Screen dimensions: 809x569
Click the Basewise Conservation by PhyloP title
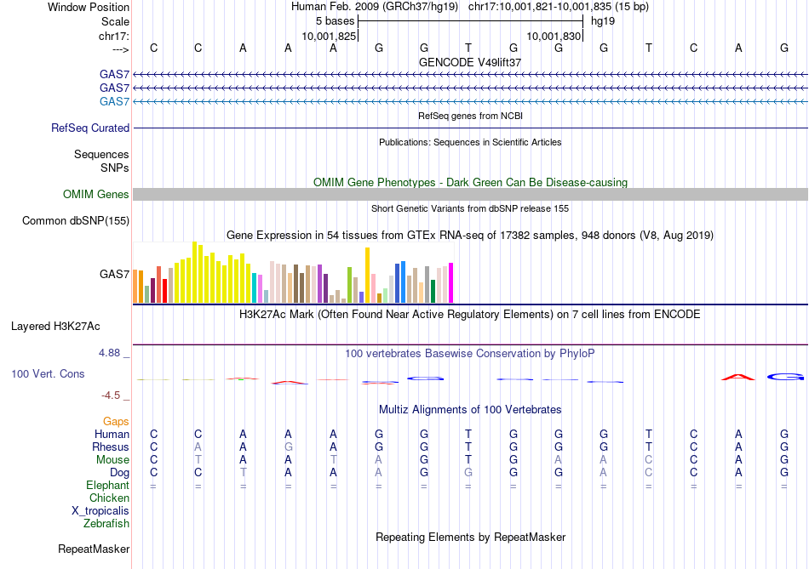(470, 354)
